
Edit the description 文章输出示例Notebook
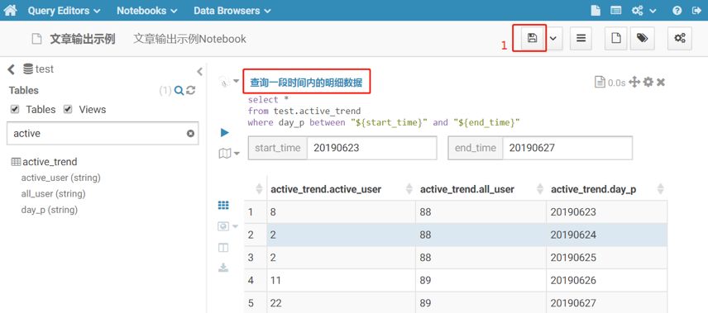[x=189, y=39]
